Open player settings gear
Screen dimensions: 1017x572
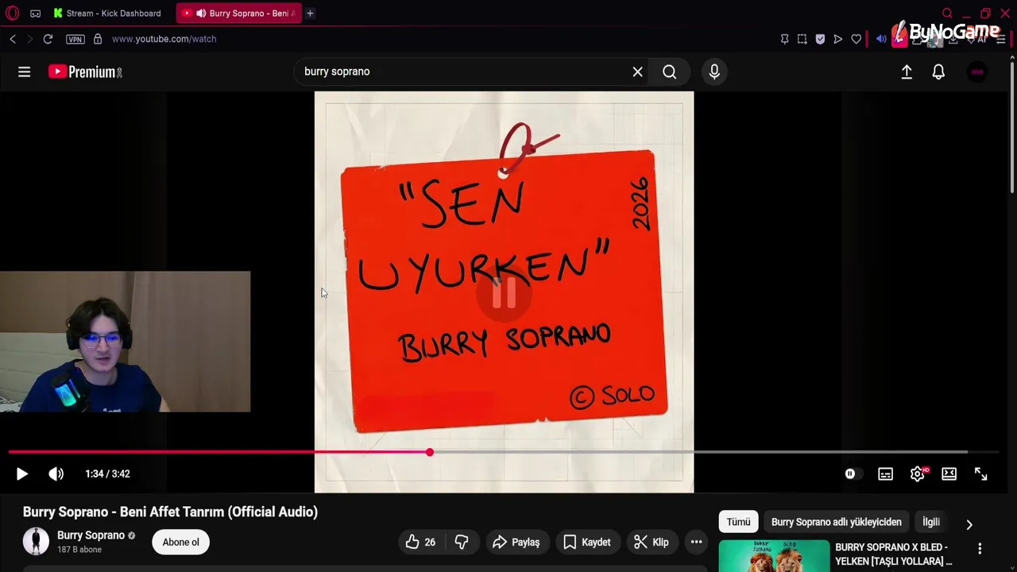coord(918,474)
